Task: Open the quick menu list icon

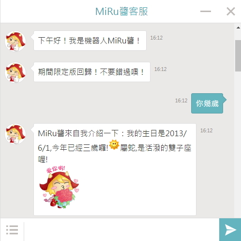Action: coord(12,230)
